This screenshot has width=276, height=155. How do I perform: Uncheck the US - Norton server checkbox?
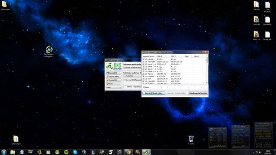(x=144, y=74)
